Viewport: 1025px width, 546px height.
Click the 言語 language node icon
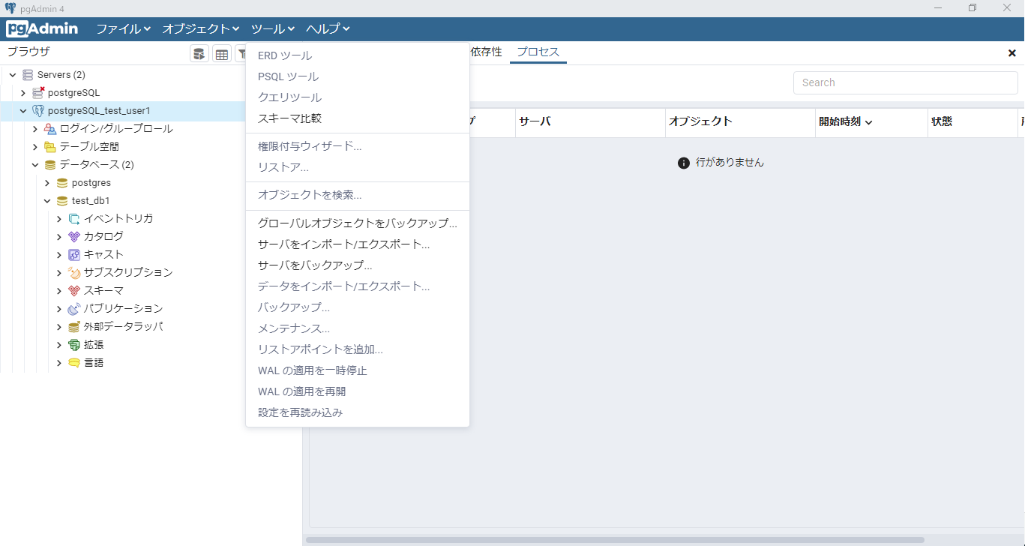(x=74, y=363)
